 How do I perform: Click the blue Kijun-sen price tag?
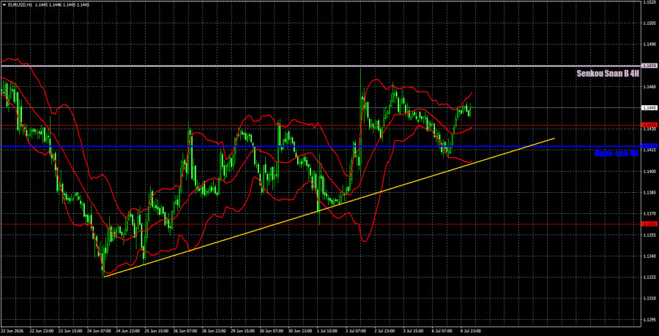pos(648,146)
